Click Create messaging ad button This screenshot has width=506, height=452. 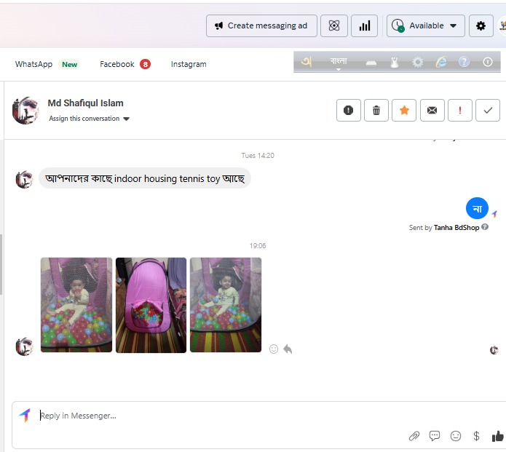(261, 25)
